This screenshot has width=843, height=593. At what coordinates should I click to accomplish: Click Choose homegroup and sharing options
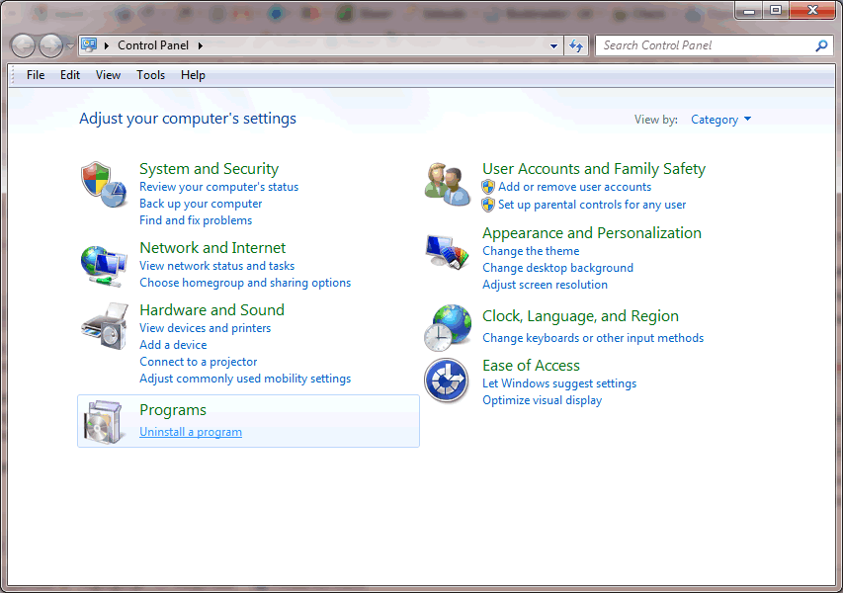click(x=245, y=283)
